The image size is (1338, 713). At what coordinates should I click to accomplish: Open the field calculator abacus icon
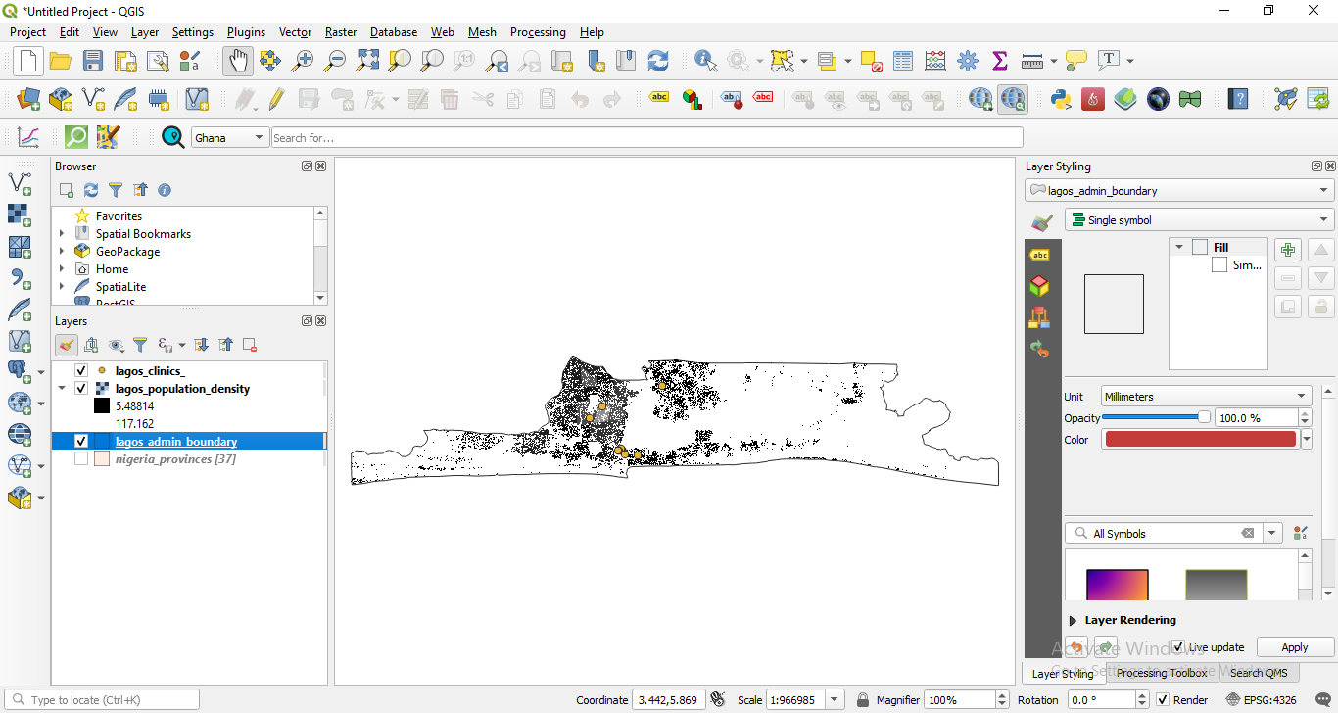935,61
